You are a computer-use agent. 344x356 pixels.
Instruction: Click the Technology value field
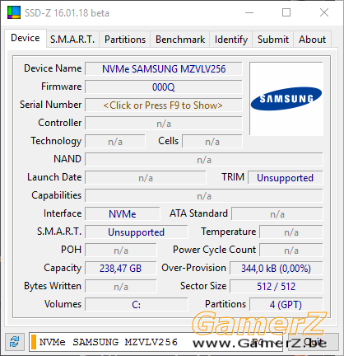(115, 142)
